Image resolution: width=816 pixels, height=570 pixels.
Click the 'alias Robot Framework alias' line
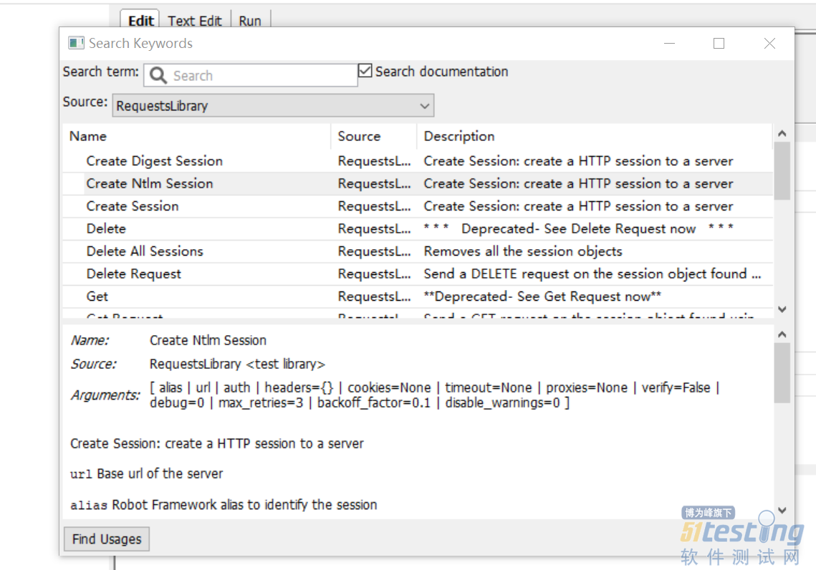[x=224, y=505]
